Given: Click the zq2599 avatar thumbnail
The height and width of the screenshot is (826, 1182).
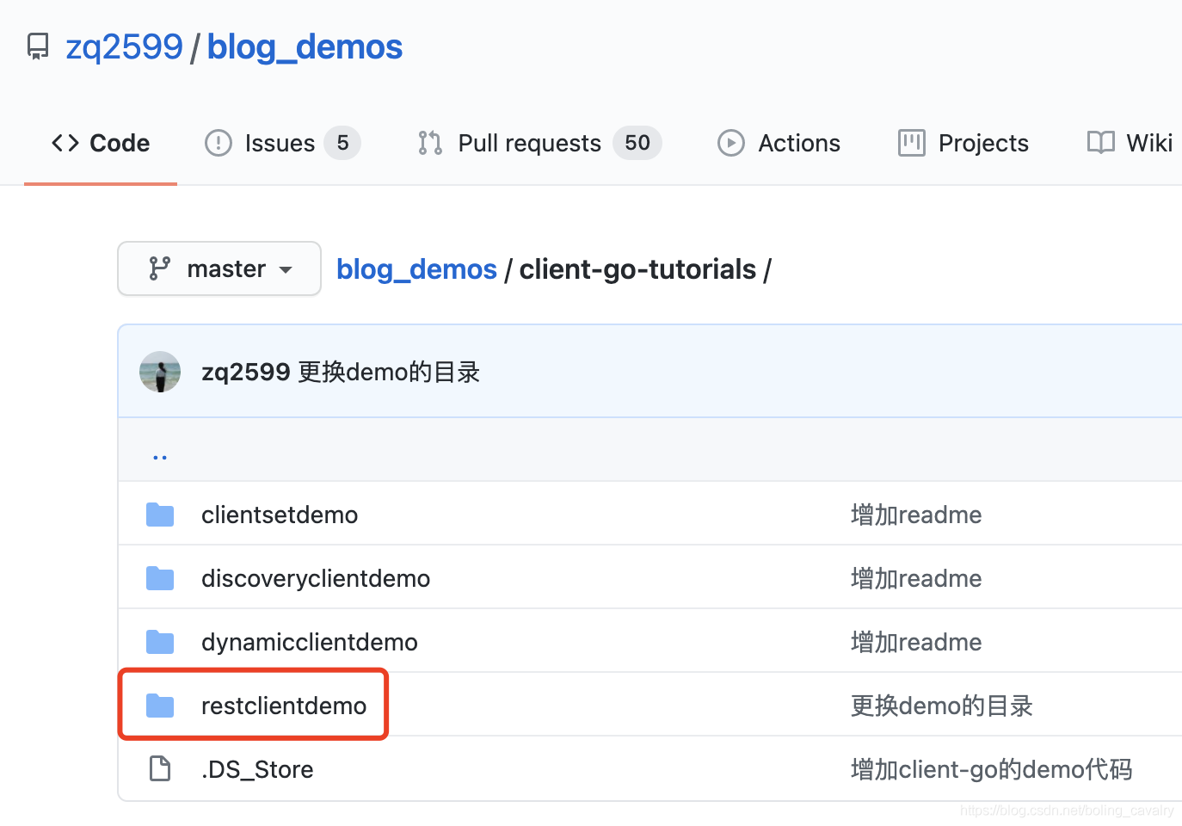Looking at the screenshot, I should coord(160,372).
